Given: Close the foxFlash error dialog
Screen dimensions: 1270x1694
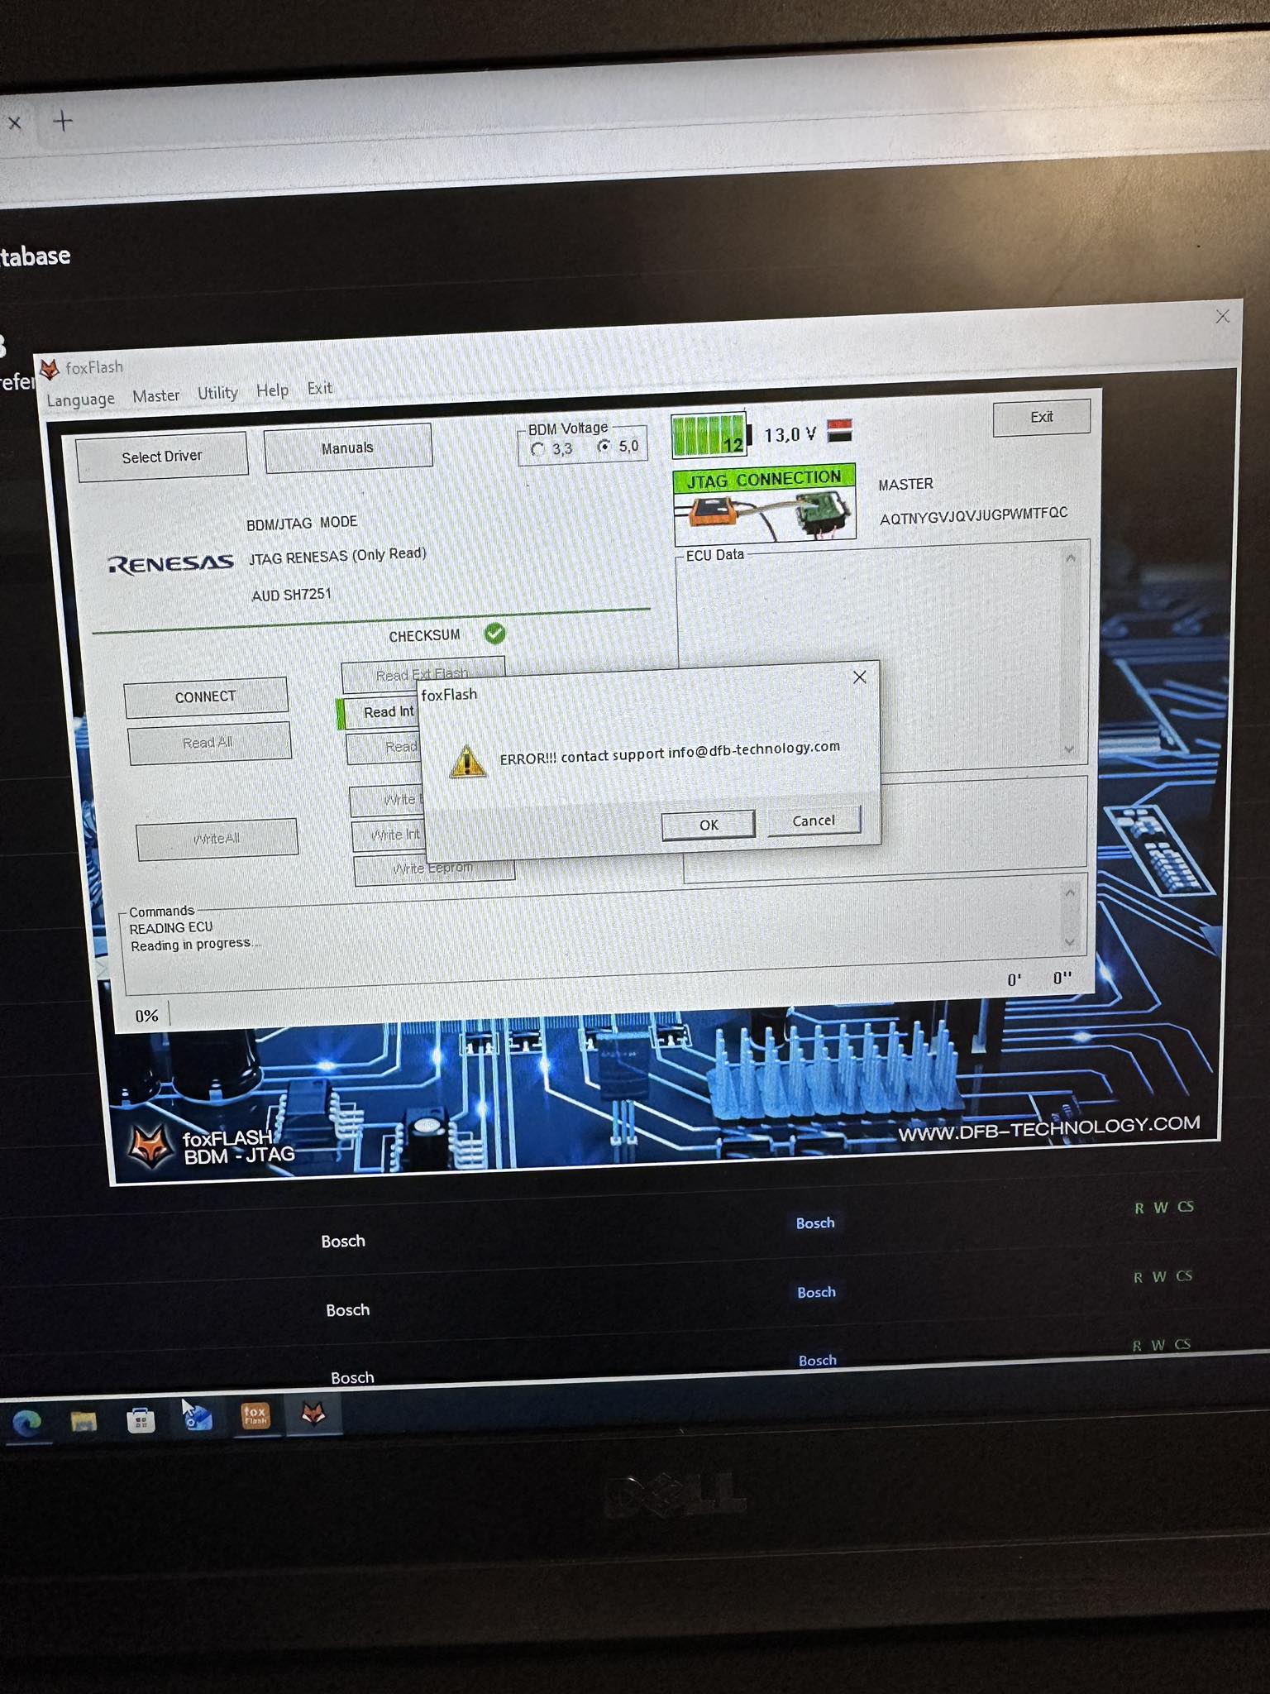Looking at the screenshot, I should tap(859, 677).
